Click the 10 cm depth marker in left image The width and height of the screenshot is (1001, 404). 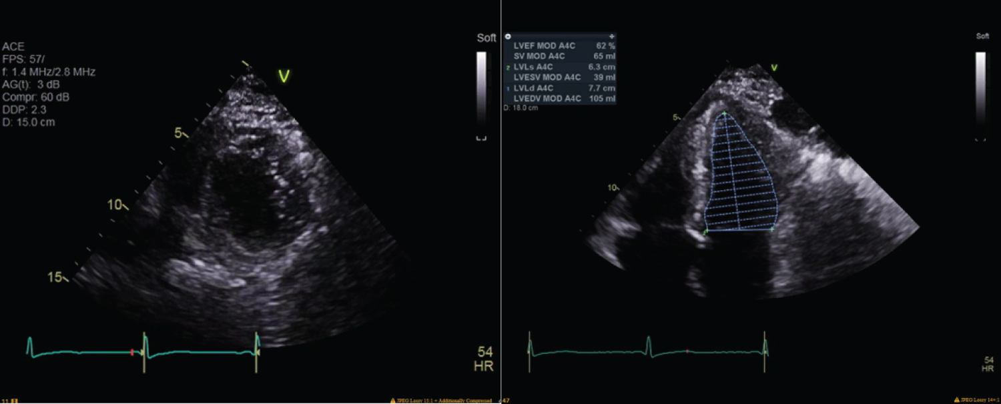[x=117, y=205]
